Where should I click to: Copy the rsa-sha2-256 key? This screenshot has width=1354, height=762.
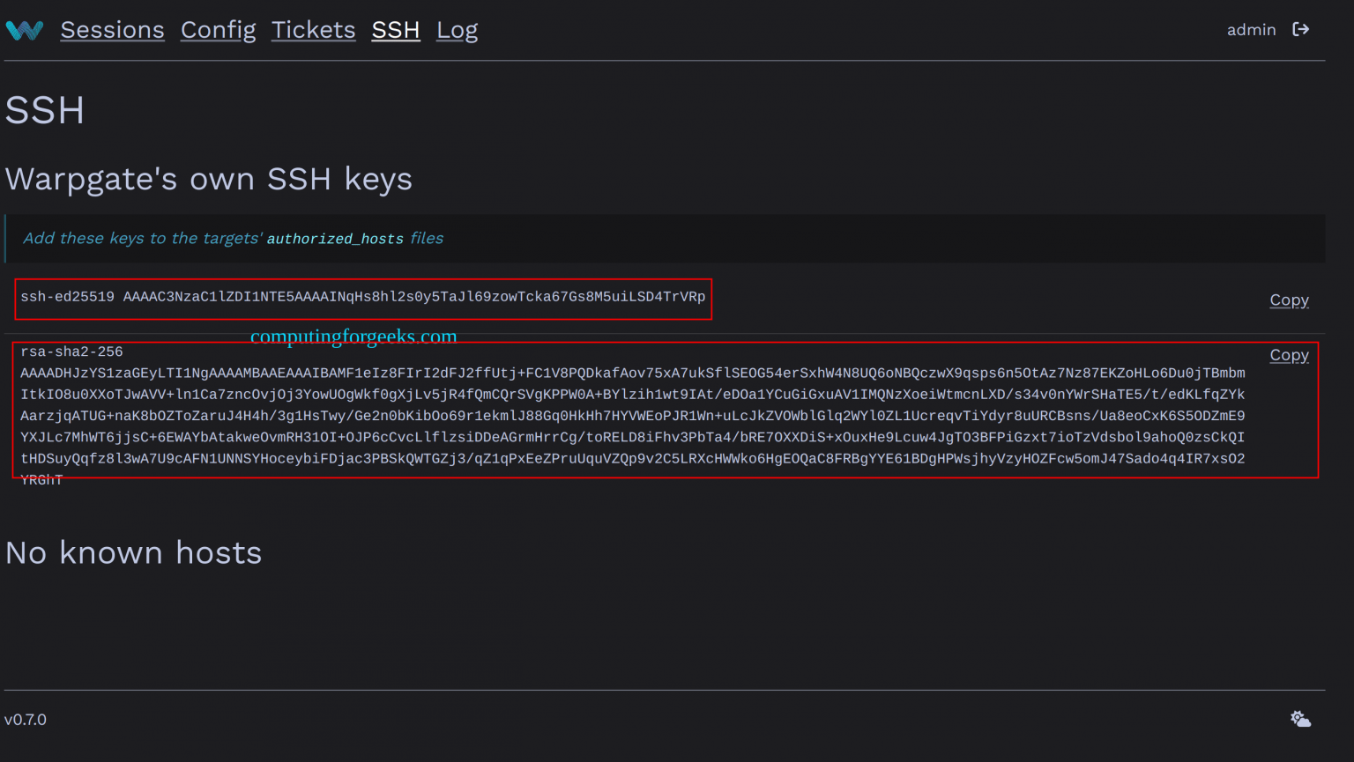pyautogui.click(x=1289, y=354)
